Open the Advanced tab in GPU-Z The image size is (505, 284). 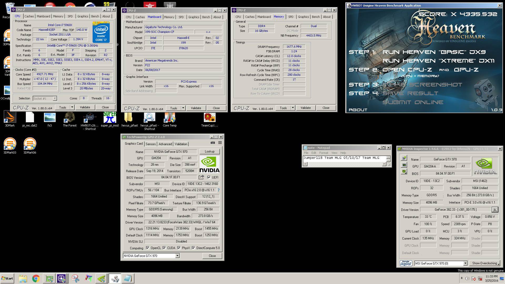pos(165,144)
